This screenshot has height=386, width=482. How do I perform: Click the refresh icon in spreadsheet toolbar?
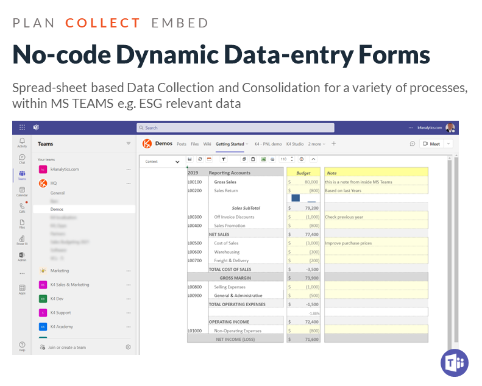(x=200, y=159)
